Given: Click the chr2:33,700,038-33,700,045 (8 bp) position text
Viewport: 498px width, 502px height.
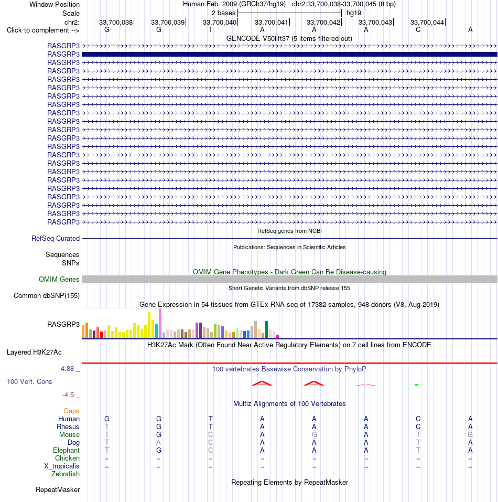Looking at the screenshot, I should [344, 4].
